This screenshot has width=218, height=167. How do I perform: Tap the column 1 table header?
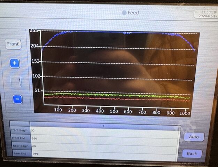[x=104, y=123]
